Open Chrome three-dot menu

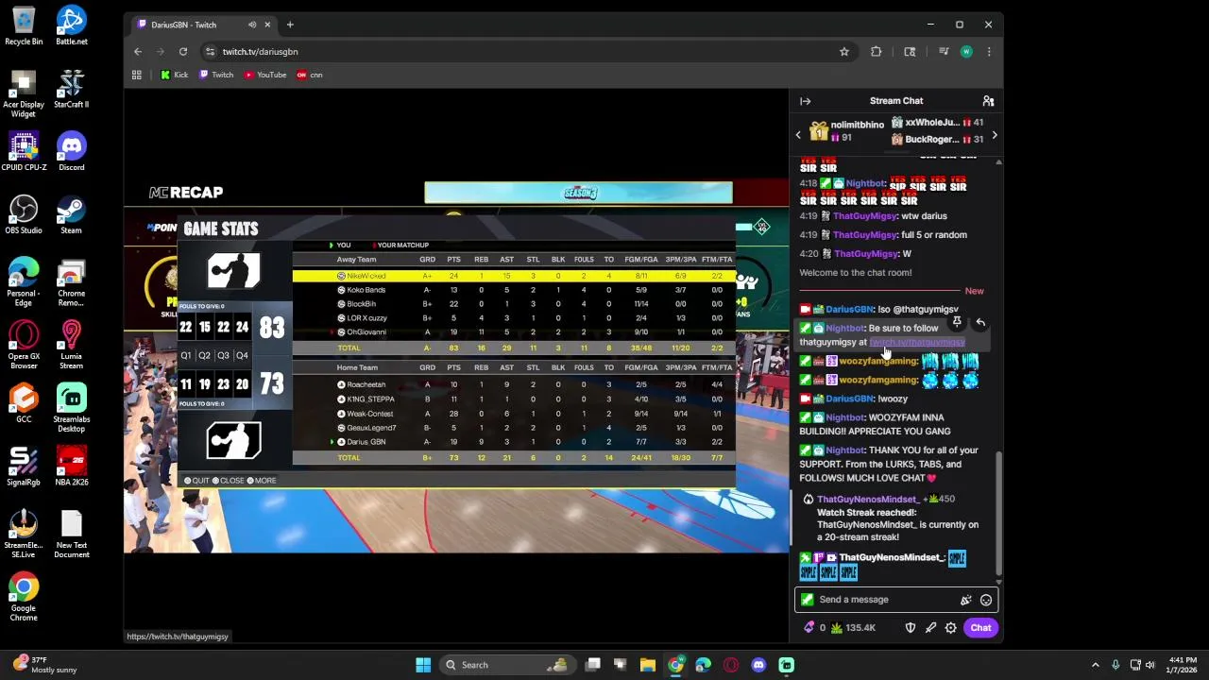(989, 52)
